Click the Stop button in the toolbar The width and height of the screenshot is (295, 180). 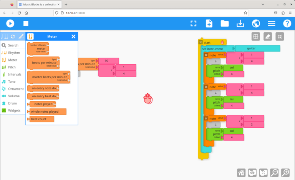tap(26, 23)
